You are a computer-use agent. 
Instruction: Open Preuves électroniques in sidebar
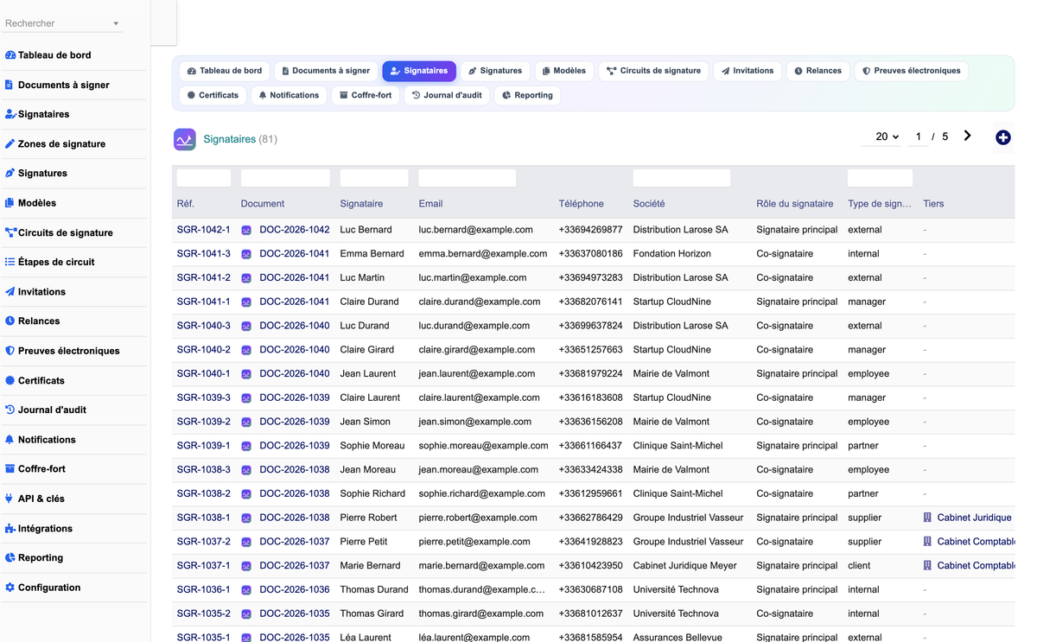pyautogui.click(x=62, y=351)
